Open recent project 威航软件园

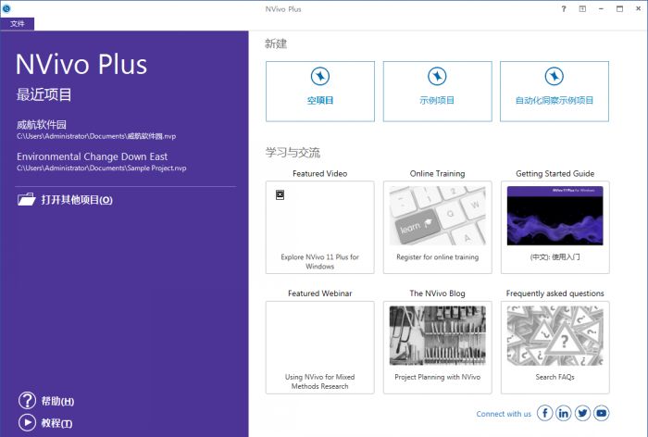[x=42, y=124]
